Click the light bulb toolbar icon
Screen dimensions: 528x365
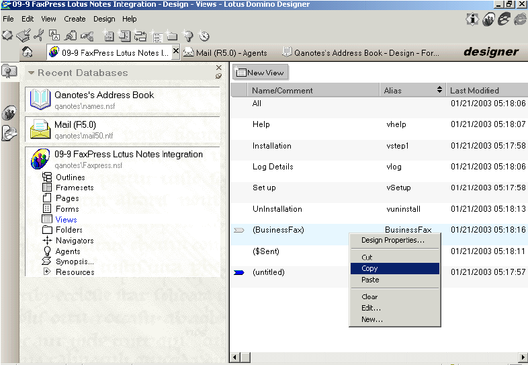coord(188,36)
